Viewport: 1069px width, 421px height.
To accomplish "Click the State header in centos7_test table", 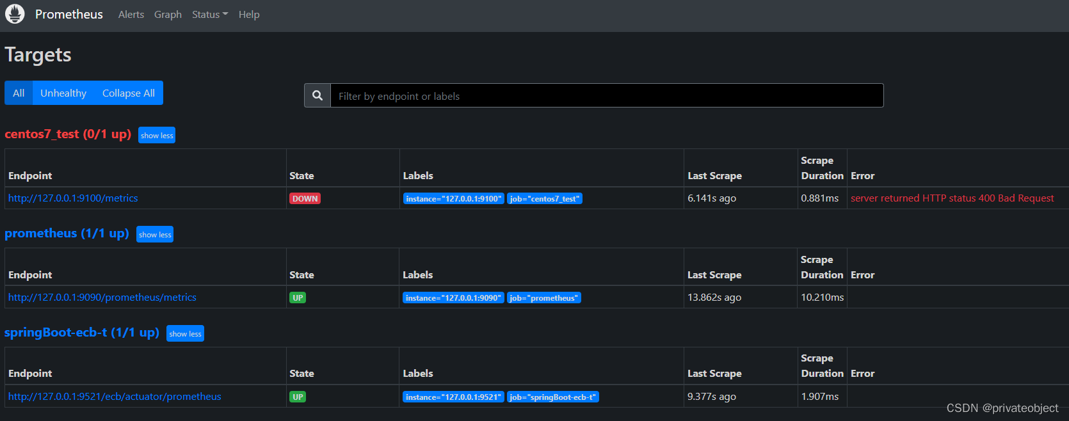I will click(x=301, y=175).
